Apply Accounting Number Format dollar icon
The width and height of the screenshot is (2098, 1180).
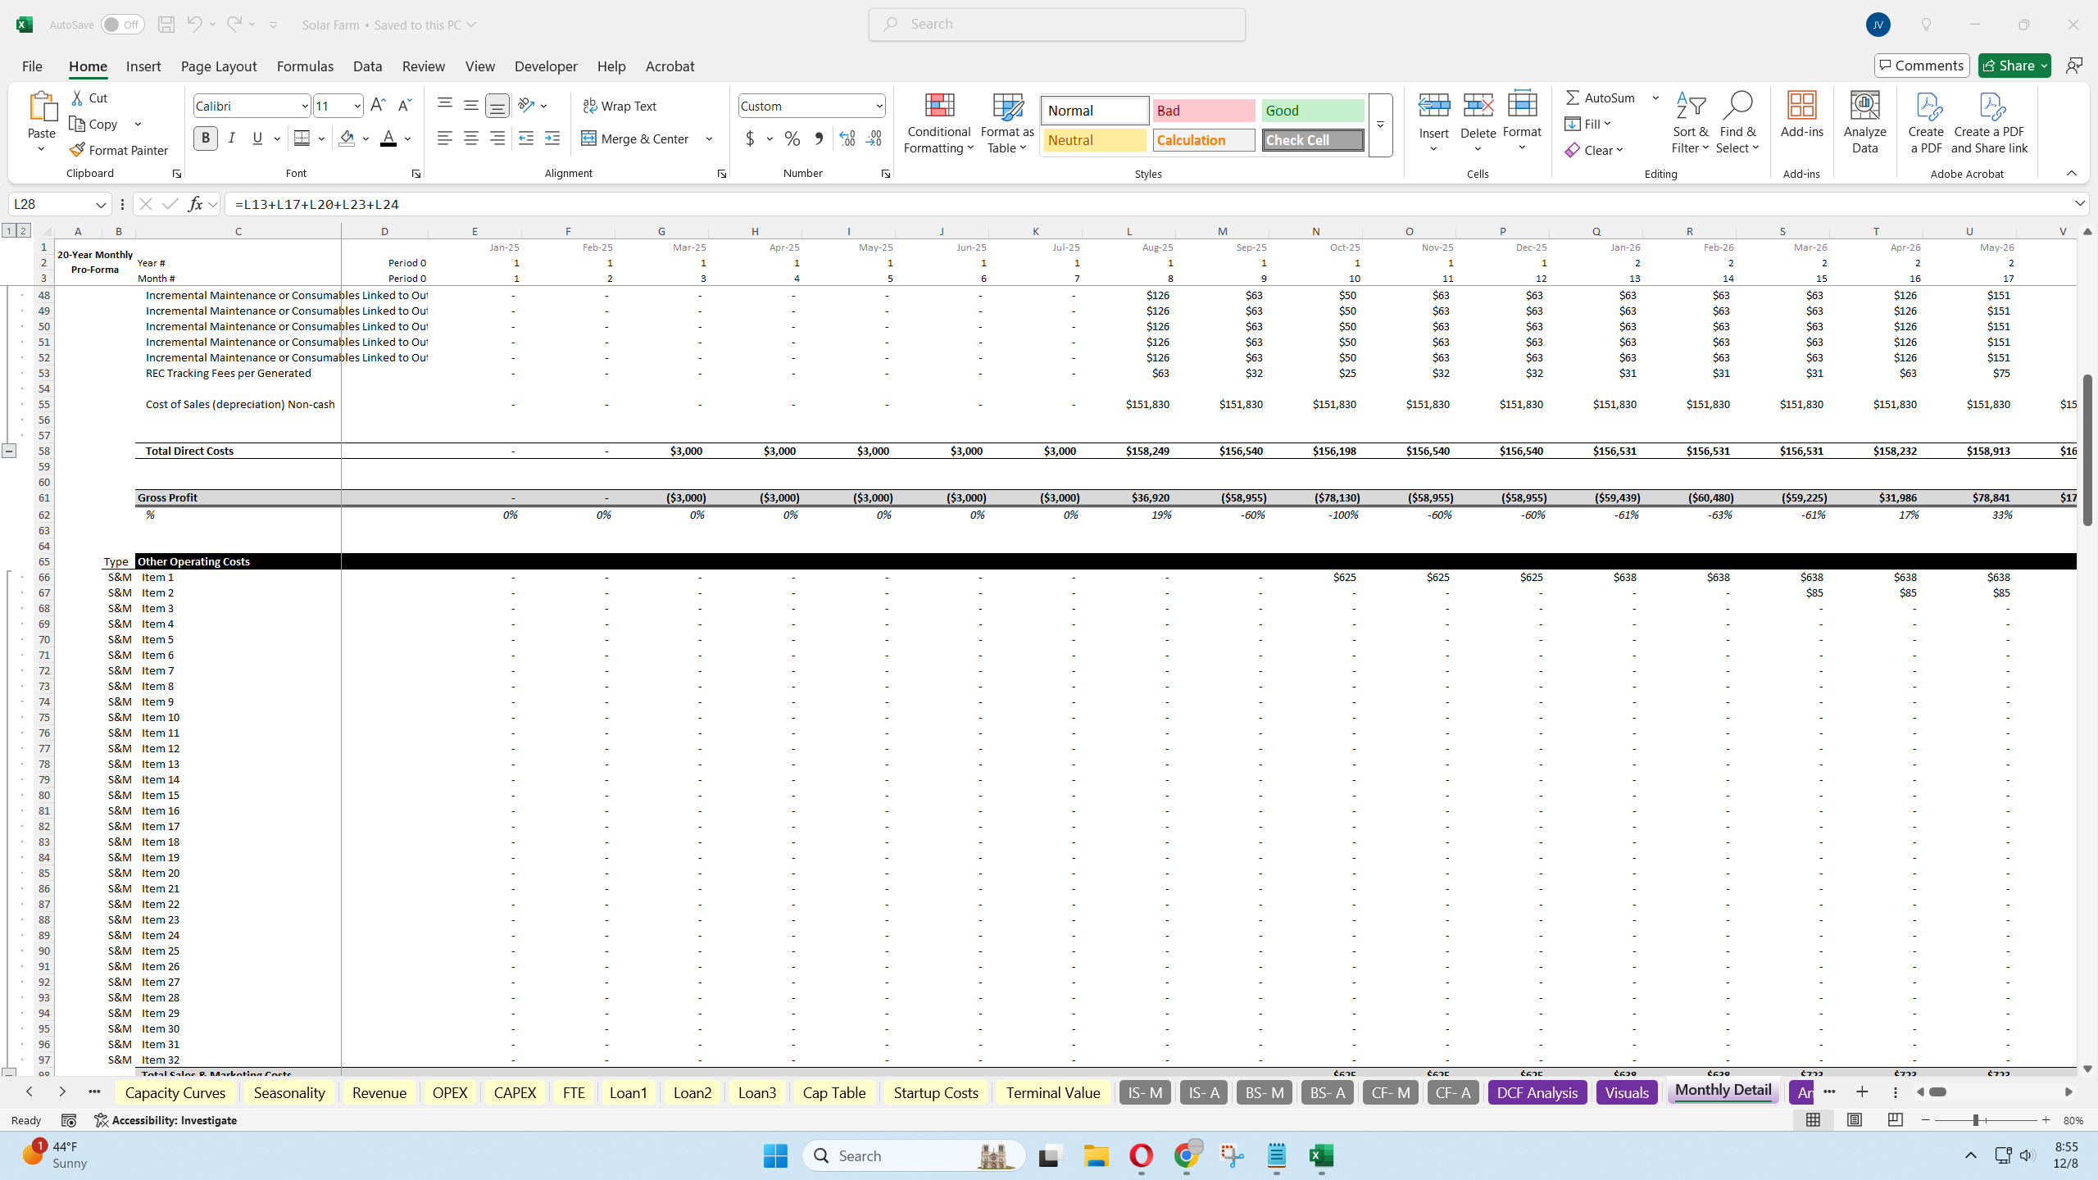[750, 138]
